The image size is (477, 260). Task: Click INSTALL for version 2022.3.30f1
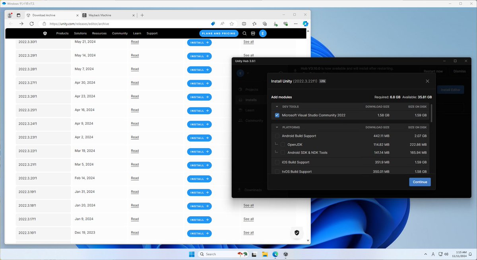[200, 43]
